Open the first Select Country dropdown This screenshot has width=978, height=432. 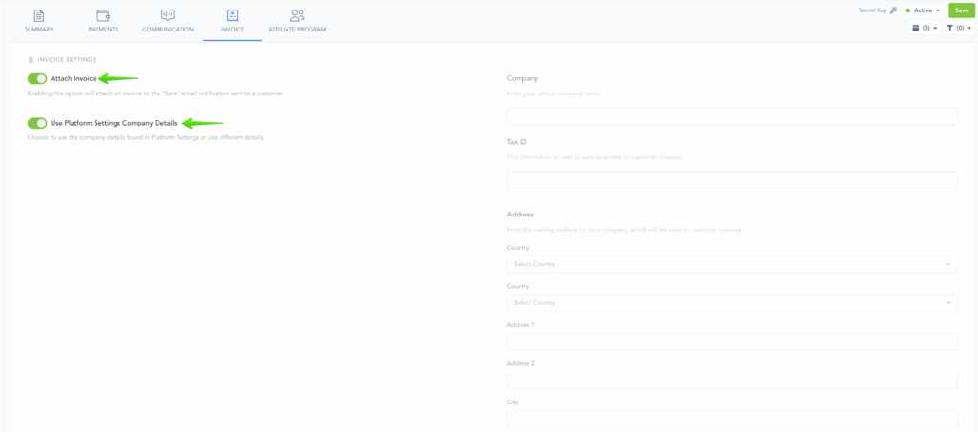click(x=732, y=264)
